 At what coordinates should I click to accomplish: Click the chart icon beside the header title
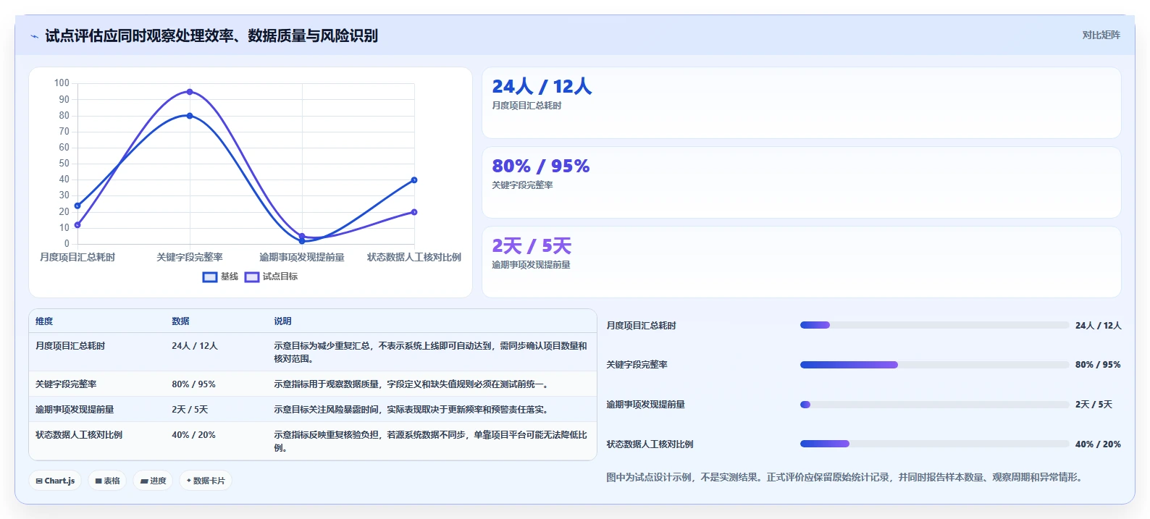click(x=34, y=36)
